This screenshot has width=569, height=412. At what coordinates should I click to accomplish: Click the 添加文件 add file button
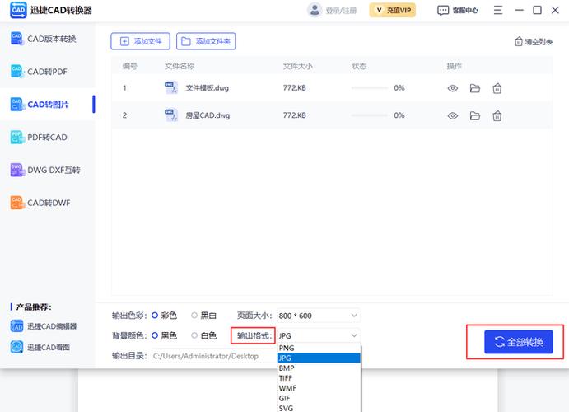click(141, 41)
